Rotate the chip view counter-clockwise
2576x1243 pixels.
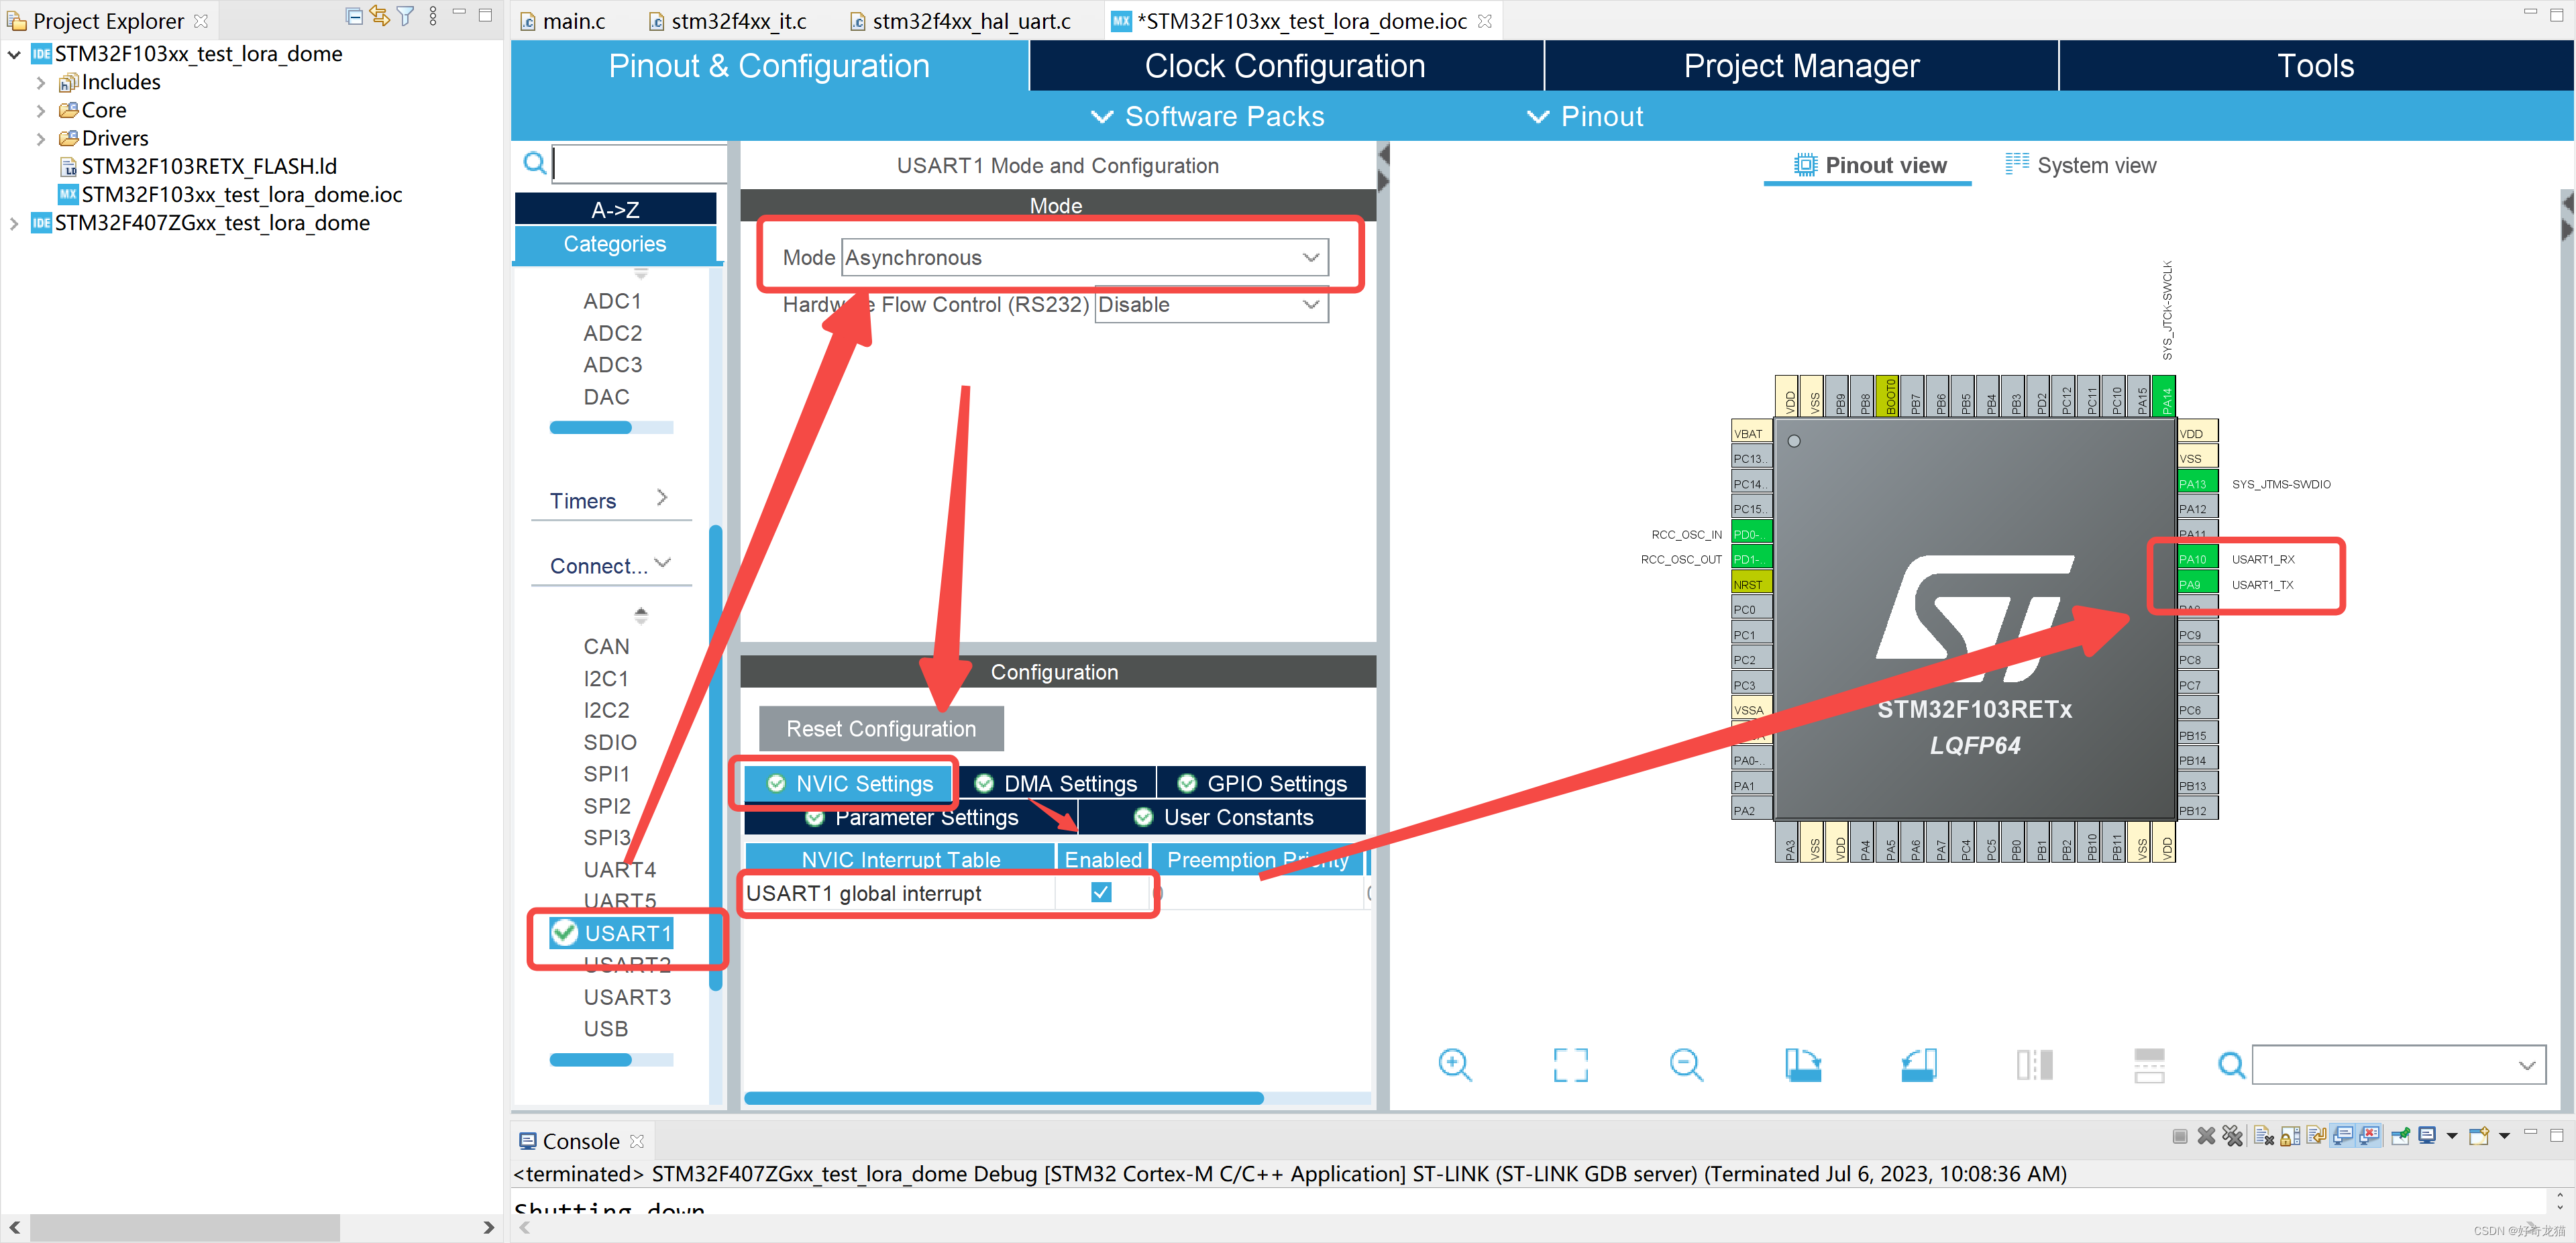click(1918, 1065)
